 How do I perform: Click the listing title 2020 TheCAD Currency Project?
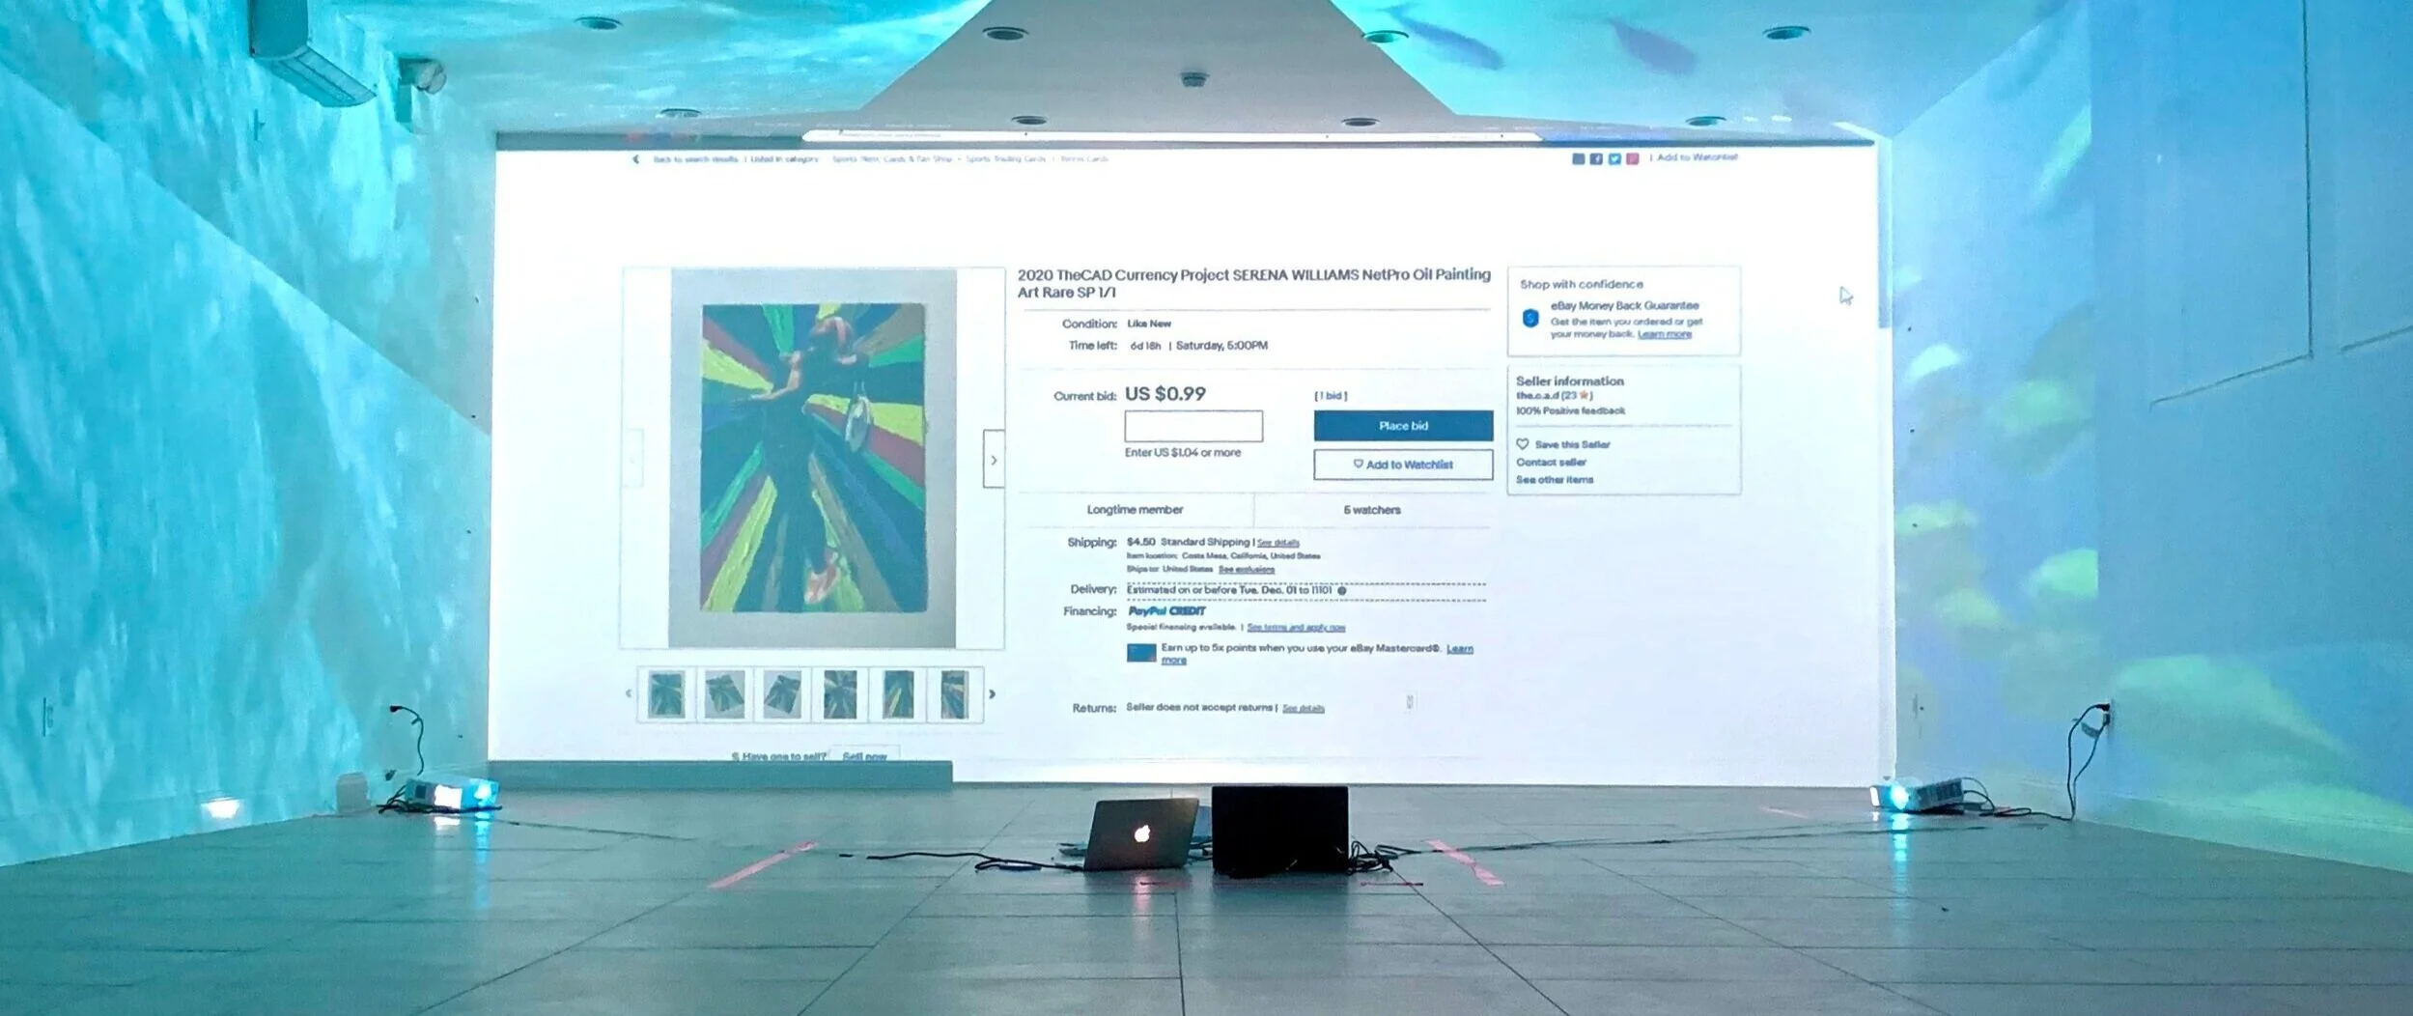point(1253,283)
